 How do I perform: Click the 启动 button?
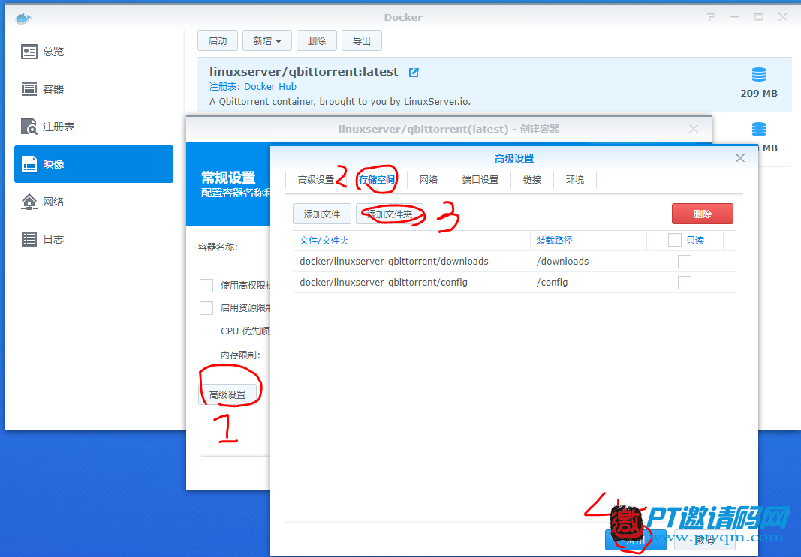pos(218,40)
